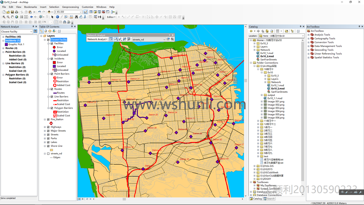Open the Closest Facility layer dropdown
The image size is (364, 205).
(31, 32)
